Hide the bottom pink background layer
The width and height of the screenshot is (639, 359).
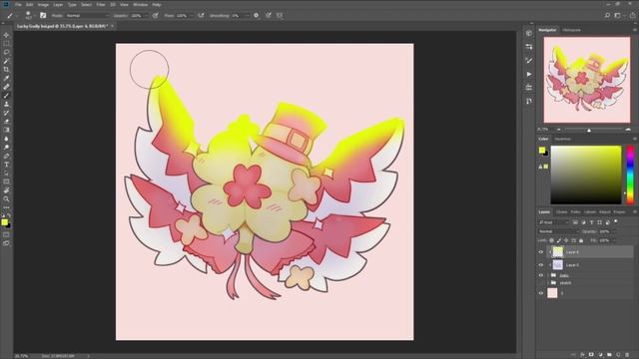[541, 293]
